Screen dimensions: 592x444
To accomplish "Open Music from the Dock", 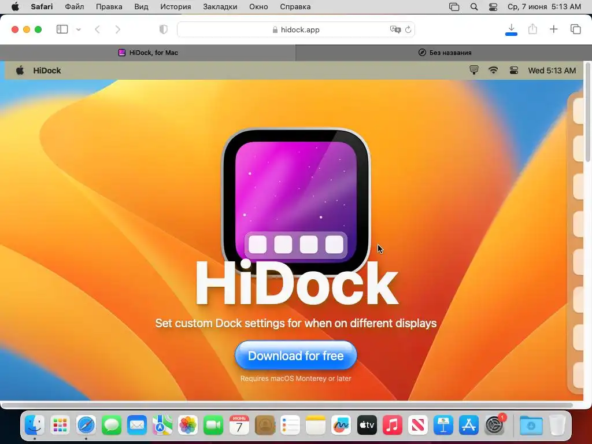I will (393, 425).
